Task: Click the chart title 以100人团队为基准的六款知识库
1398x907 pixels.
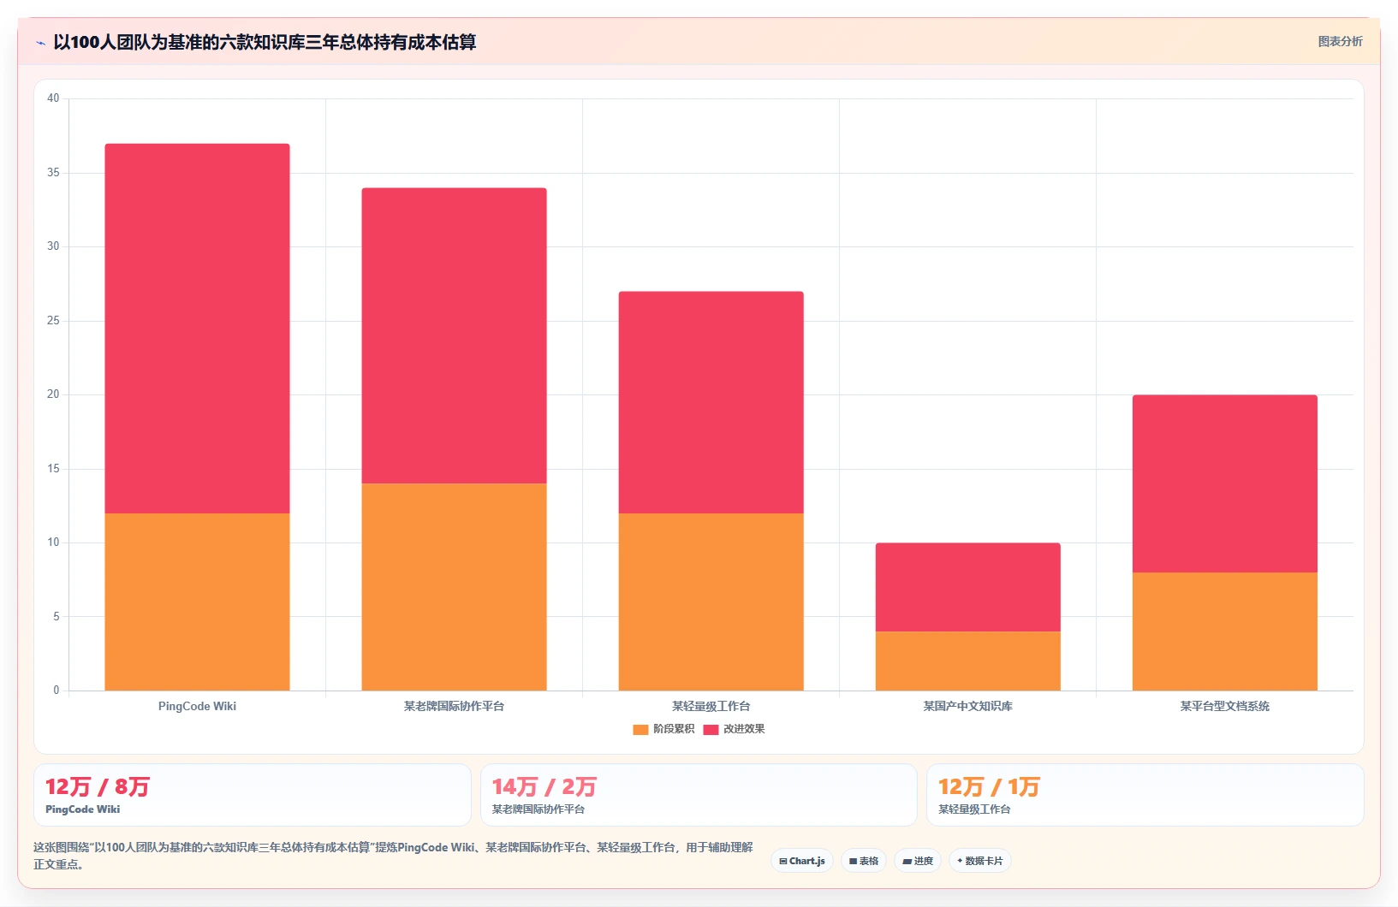Action: pos(265,42)
